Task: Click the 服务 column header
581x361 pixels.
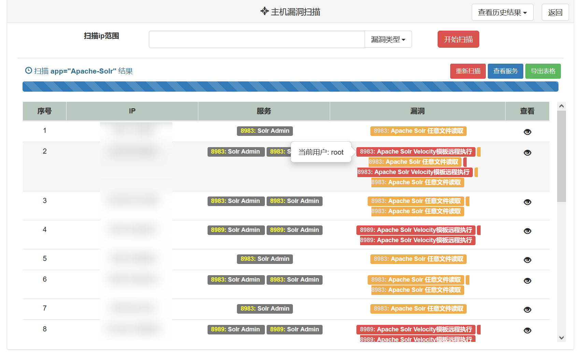Action: point(264,111)
